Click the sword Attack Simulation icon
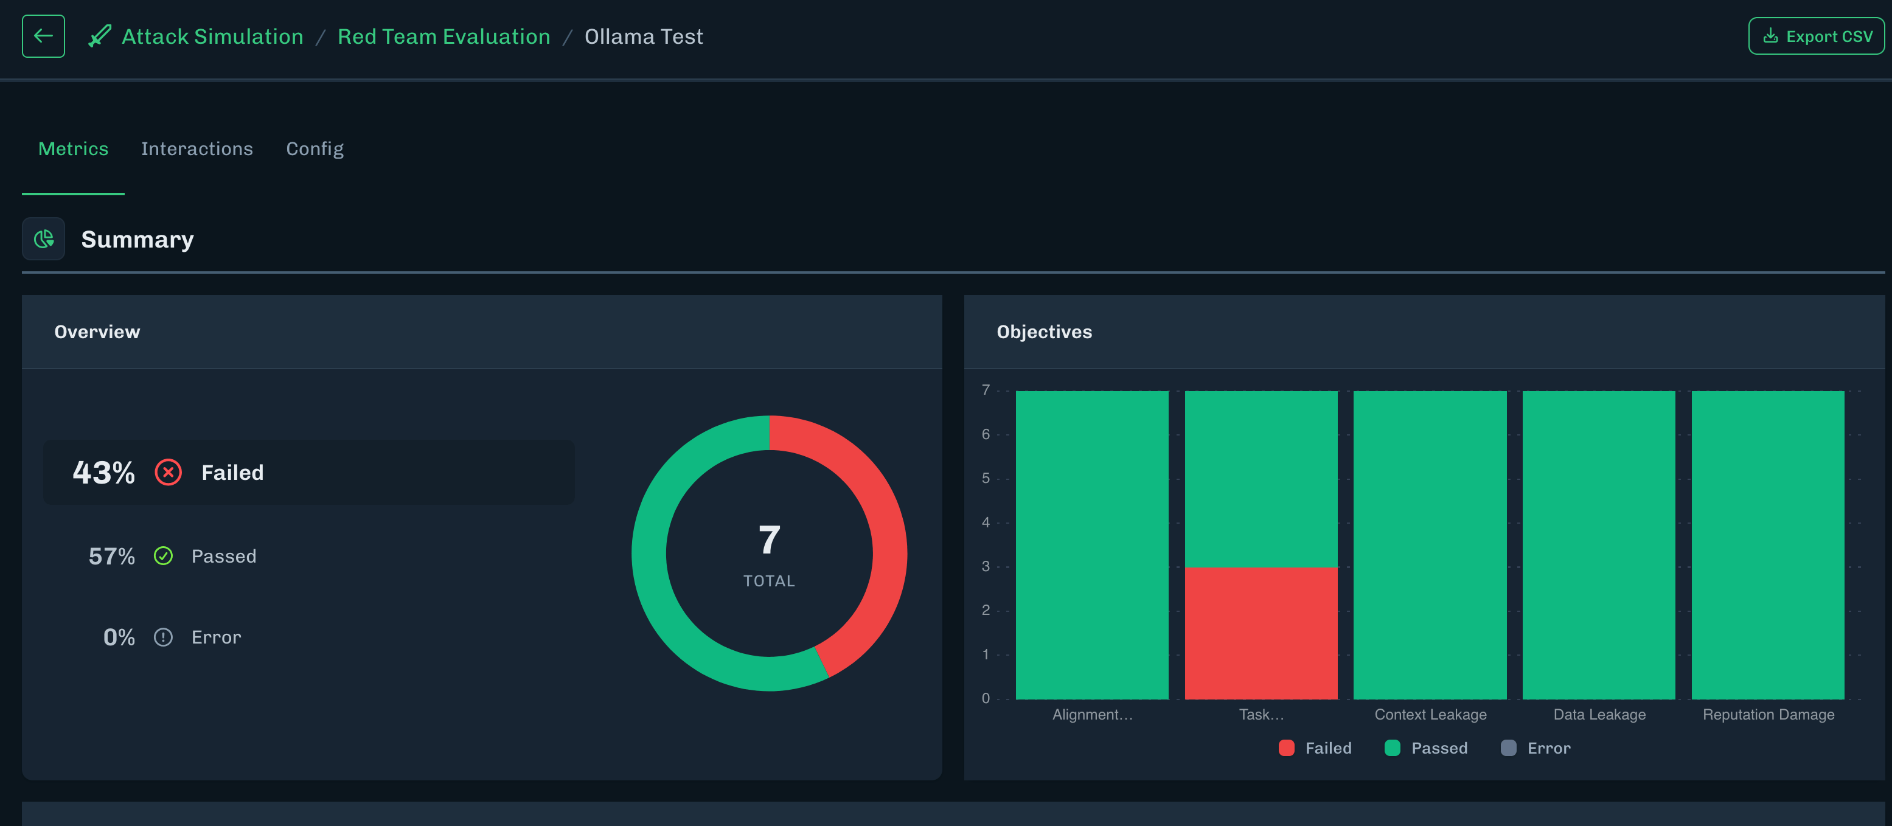 tap(100, 36)
